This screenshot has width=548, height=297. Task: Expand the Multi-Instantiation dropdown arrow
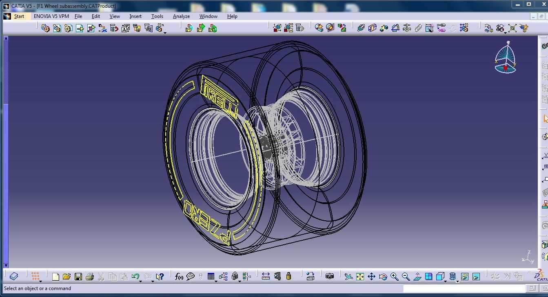[165, 33]
